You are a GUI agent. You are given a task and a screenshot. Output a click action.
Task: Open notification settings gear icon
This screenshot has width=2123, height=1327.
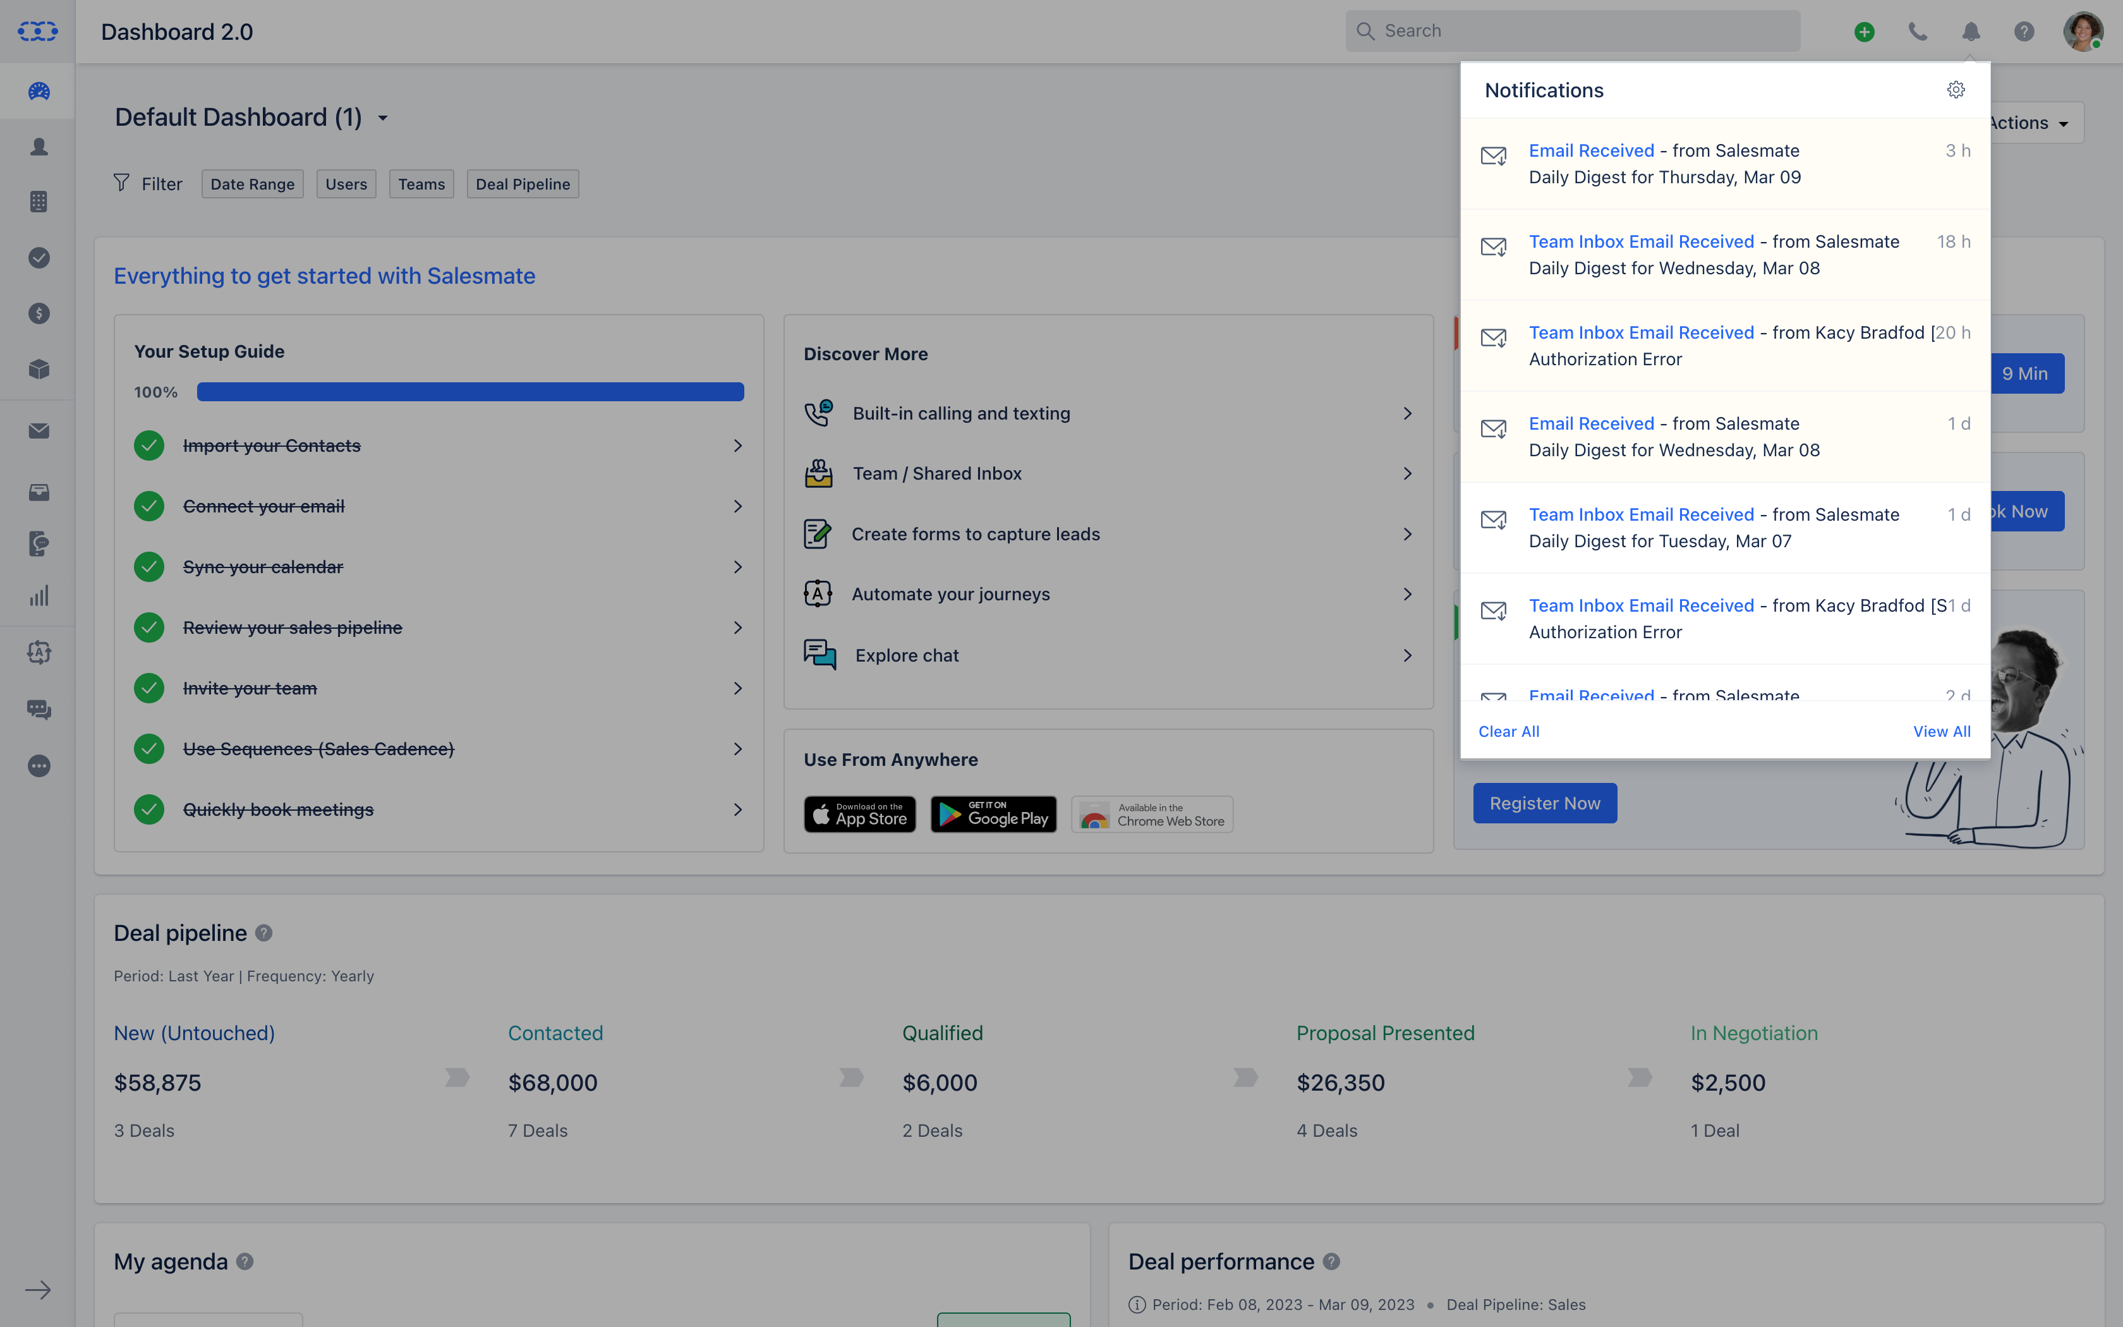pyautogui.click(x=1956, y=90)
